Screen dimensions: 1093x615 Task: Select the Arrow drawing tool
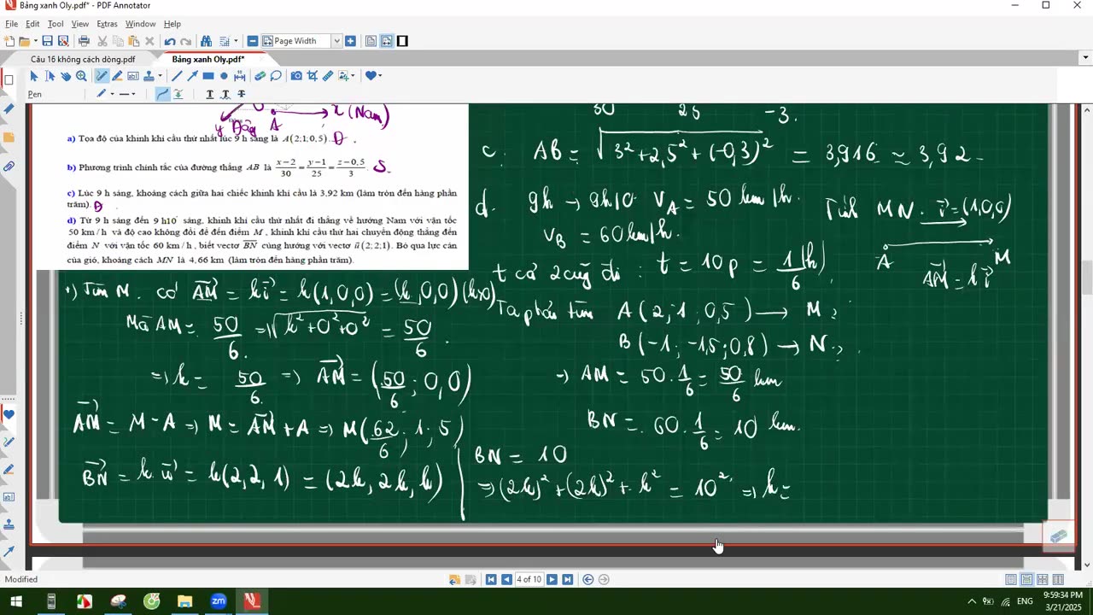click(192, 76)
